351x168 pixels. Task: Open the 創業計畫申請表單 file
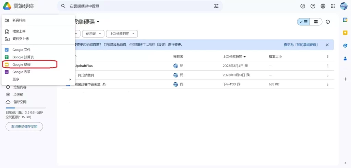pyautogui.click(x=198, y=84)
